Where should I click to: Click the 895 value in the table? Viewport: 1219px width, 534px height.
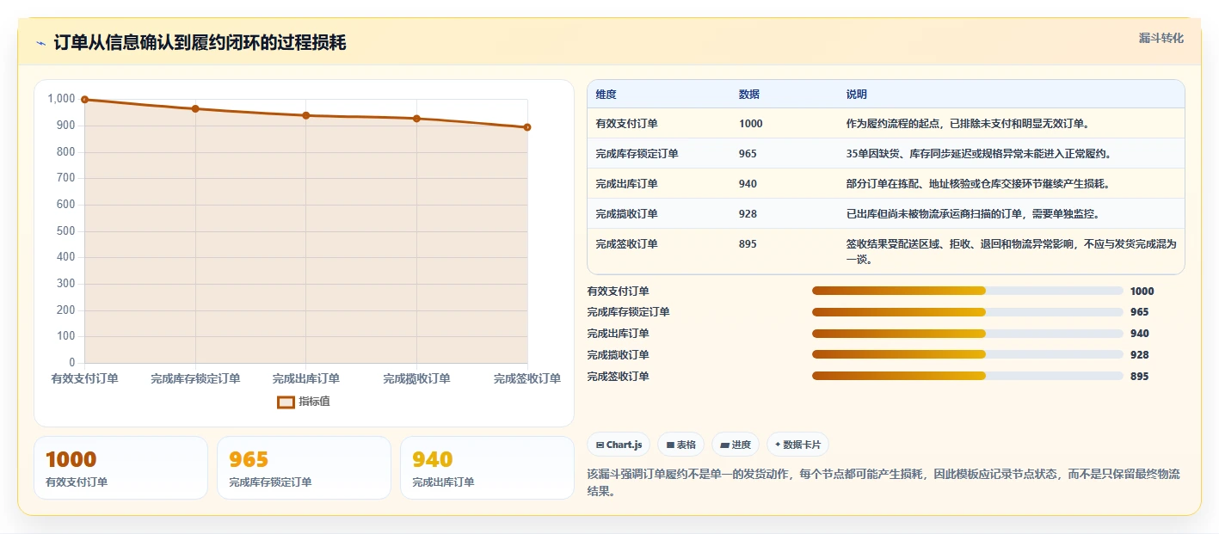[x=748, y=244]
